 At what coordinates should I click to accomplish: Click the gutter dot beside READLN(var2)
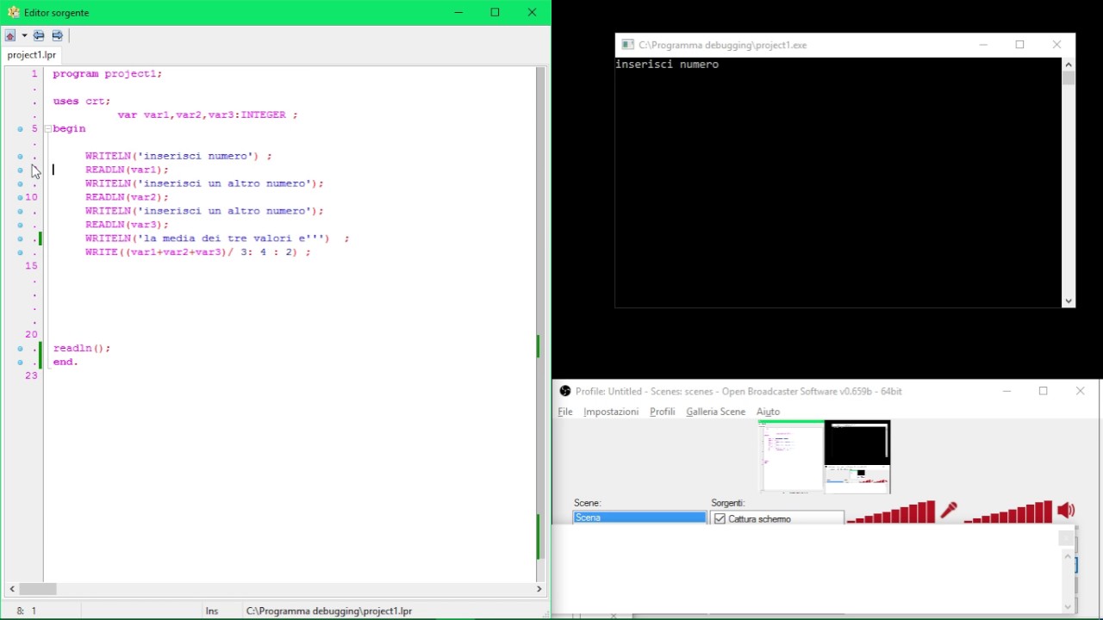tap(20, 197)
